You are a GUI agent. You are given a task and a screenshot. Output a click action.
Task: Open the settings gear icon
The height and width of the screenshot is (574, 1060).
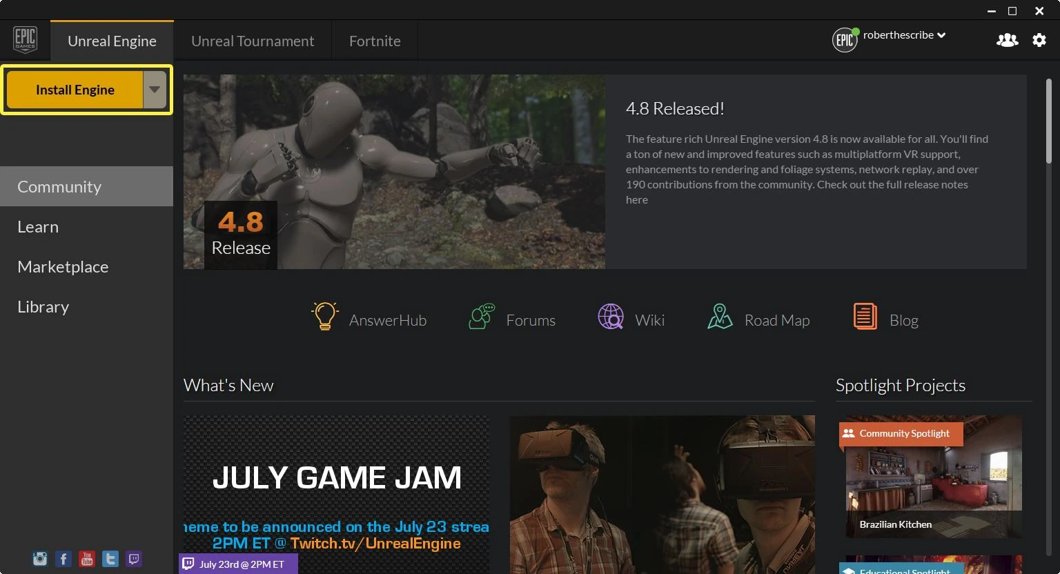click(x=1039, y=40)
